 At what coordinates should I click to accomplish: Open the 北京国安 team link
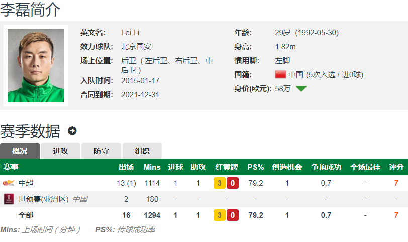pos(136,47)
